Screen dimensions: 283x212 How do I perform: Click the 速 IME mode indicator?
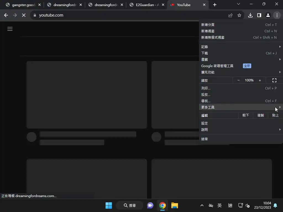(230, 205)
